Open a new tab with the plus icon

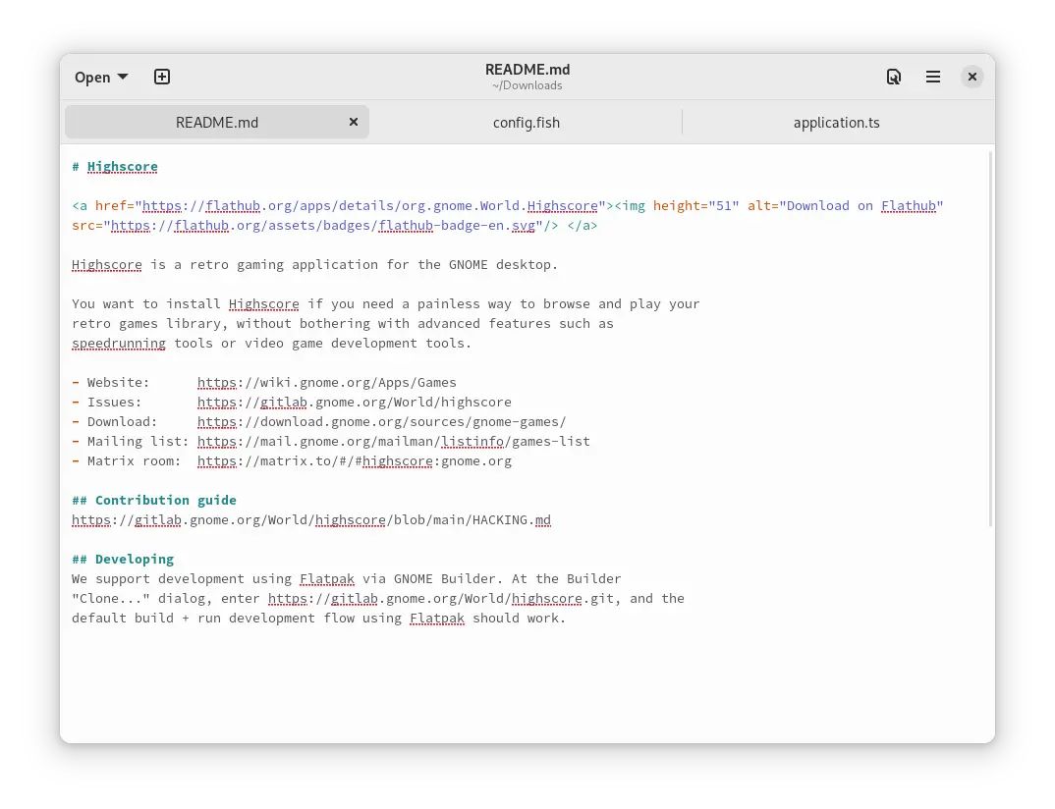coord(161,76)
